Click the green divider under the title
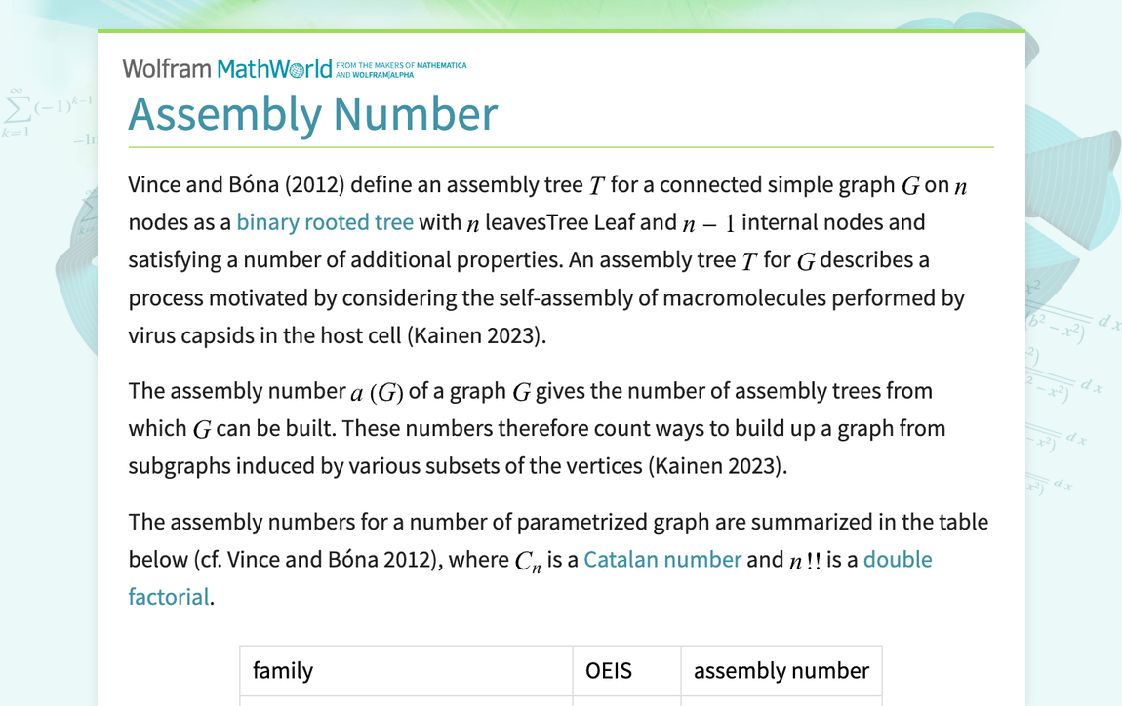Screen dimensions: 1122x706 click(561, 146)
